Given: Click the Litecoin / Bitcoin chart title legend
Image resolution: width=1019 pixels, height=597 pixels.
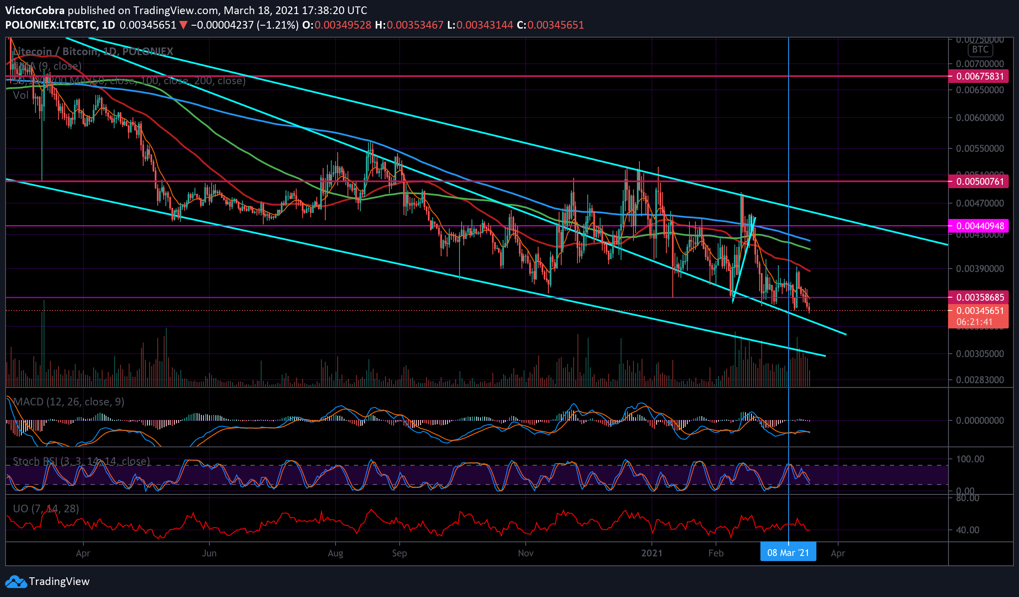Looking at the screenshot, I should tap(93, 52).
